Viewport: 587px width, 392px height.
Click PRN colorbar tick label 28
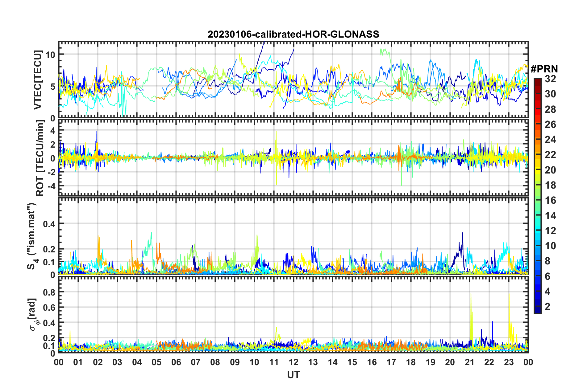point(550,109)
